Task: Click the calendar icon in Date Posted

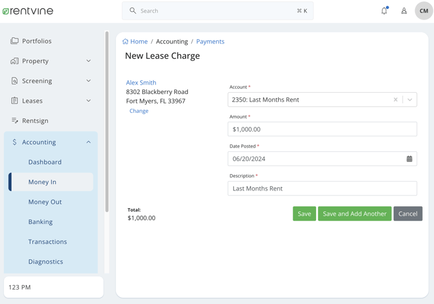Action: pos(409,159)
